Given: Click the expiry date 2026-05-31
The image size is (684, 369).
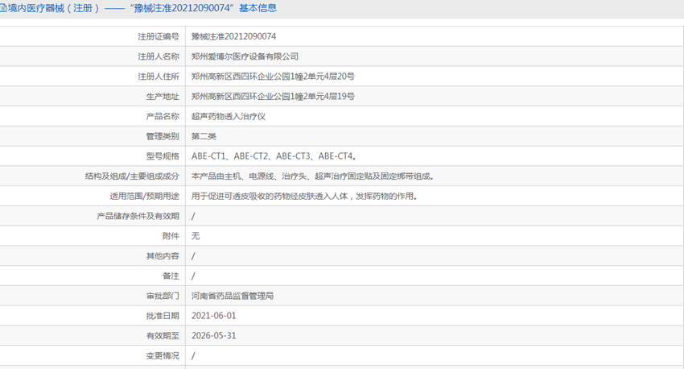Looking at the screenshot, I should (x=214, y=336).
